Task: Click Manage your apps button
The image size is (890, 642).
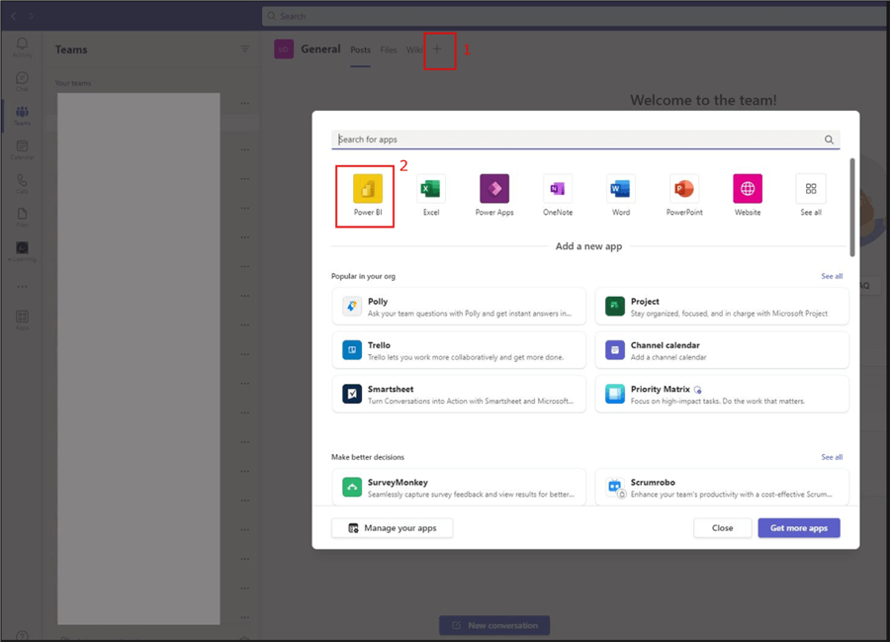Action: pyautogui.click(x=393, y=528)
